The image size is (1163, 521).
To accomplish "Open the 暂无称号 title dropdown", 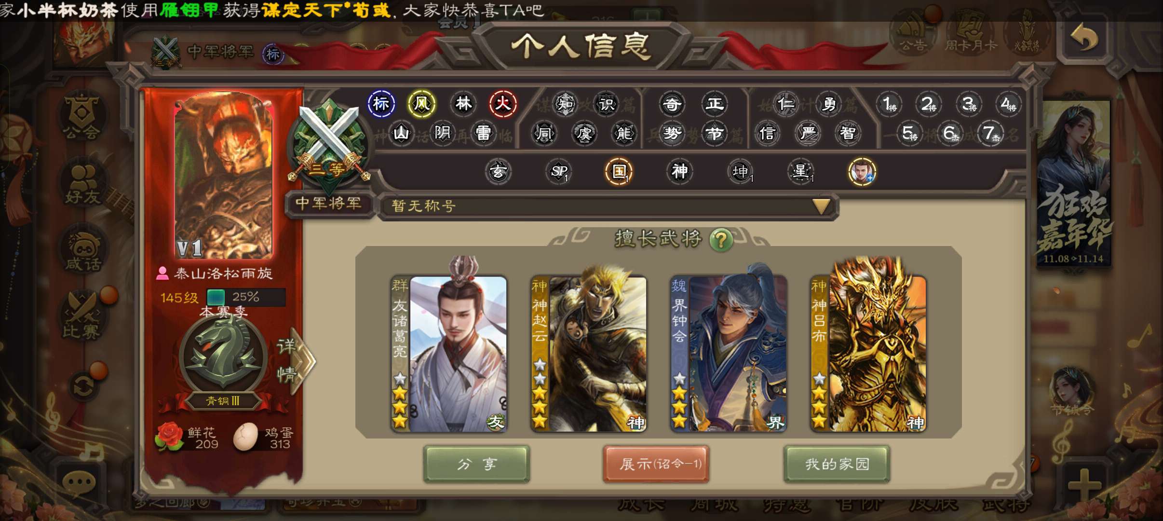I will 609,206.
